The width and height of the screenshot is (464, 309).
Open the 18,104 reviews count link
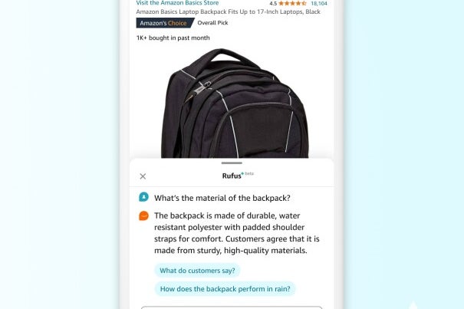[x=319, y=4]
